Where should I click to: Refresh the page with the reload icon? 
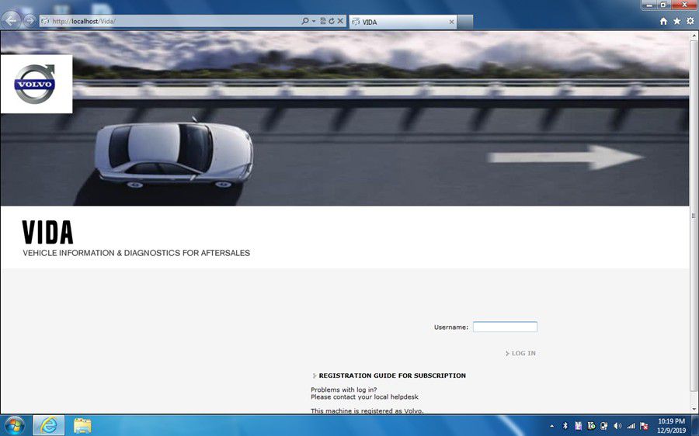point(332,22)
